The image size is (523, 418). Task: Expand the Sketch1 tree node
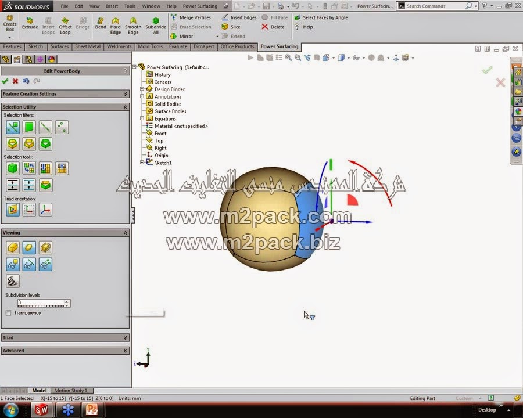click(x=142, y=163)
